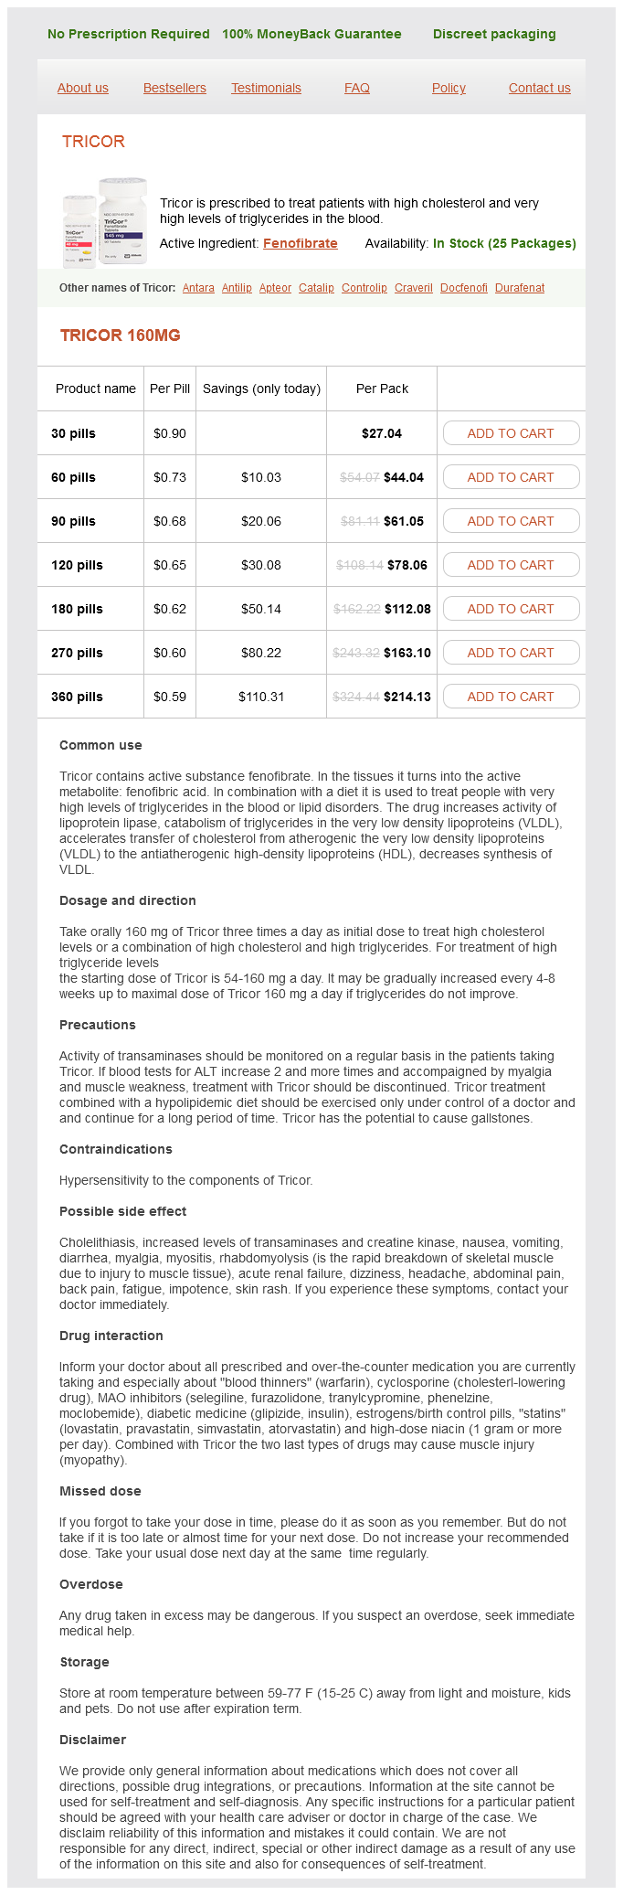
Task: View the Policy page
Action: click(449, 88)
